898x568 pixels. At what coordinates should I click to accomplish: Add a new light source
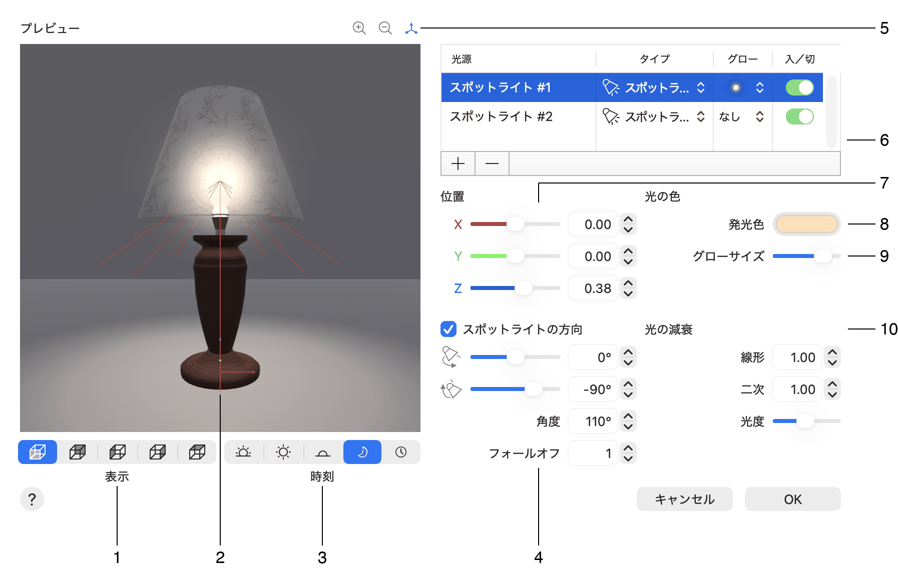(458, 163)
